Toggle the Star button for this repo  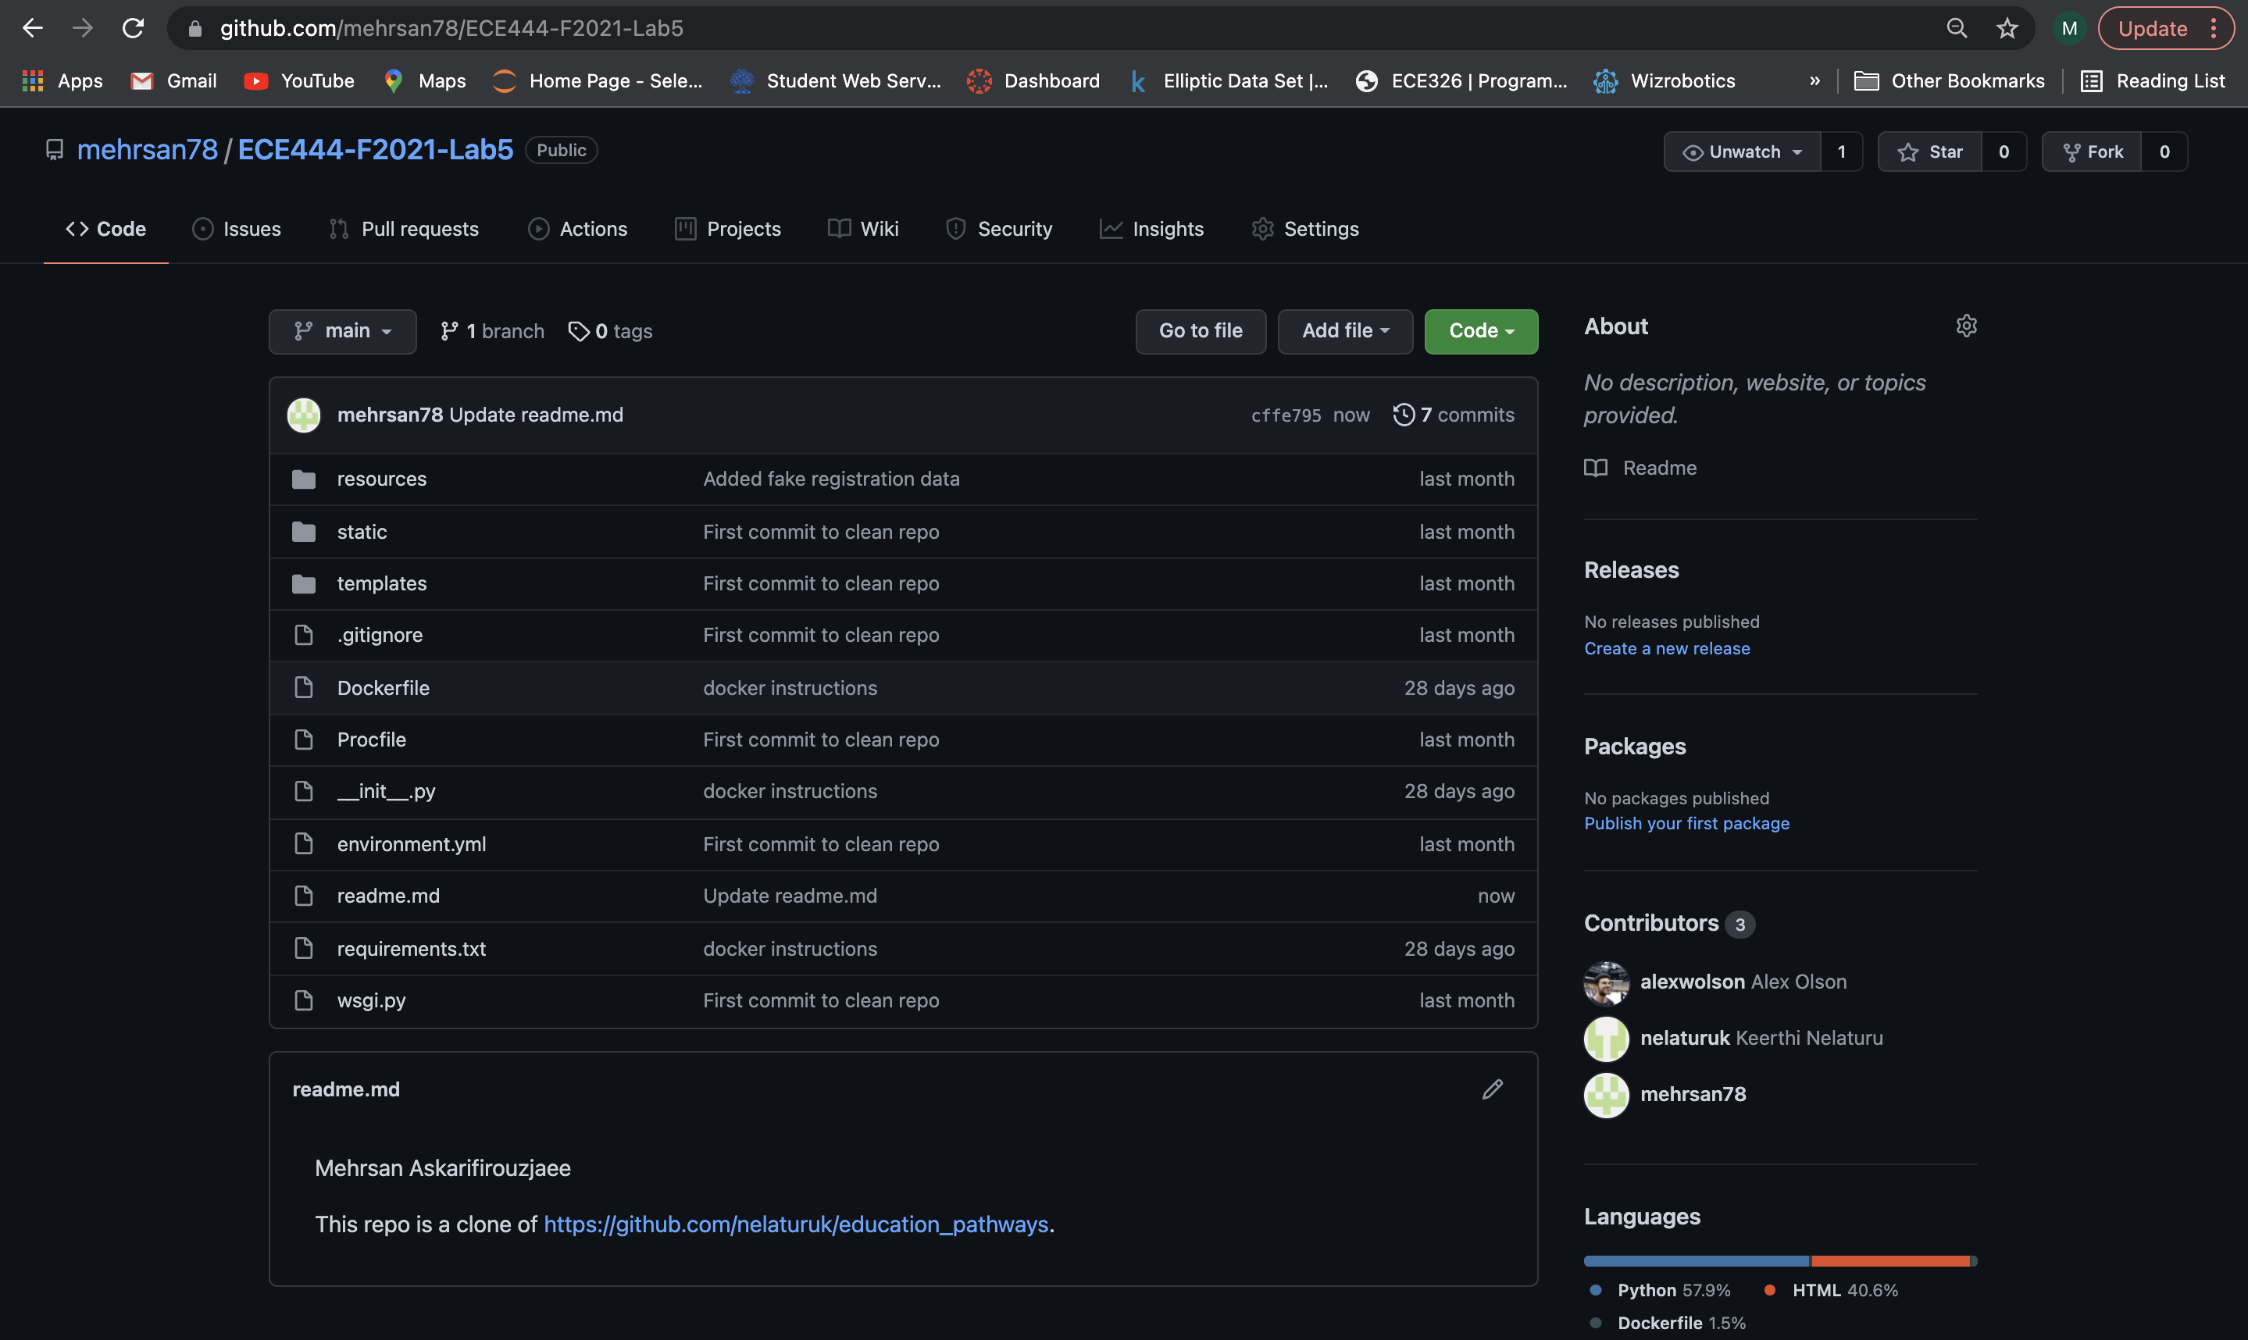pos(1929,151)
